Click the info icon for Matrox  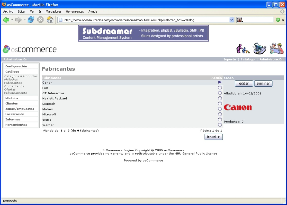(x=220, y=109)
